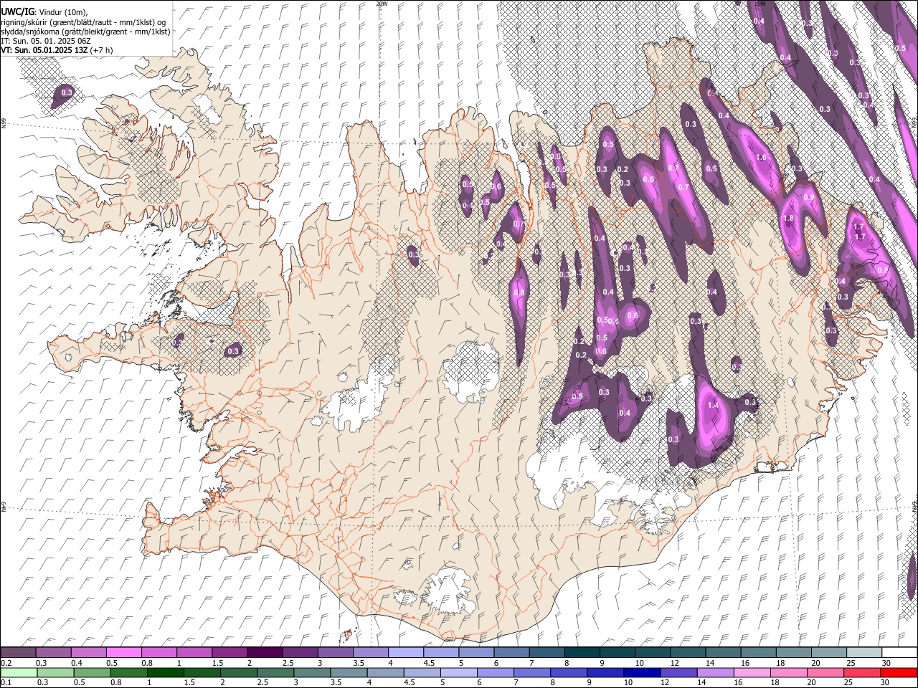
Task: Click the 0.9 precipitation value on the map
Action: (x=809, y=197)
